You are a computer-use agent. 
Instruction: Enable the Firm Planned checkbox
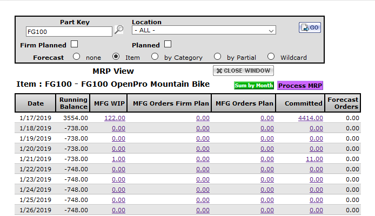click(75, 45)
